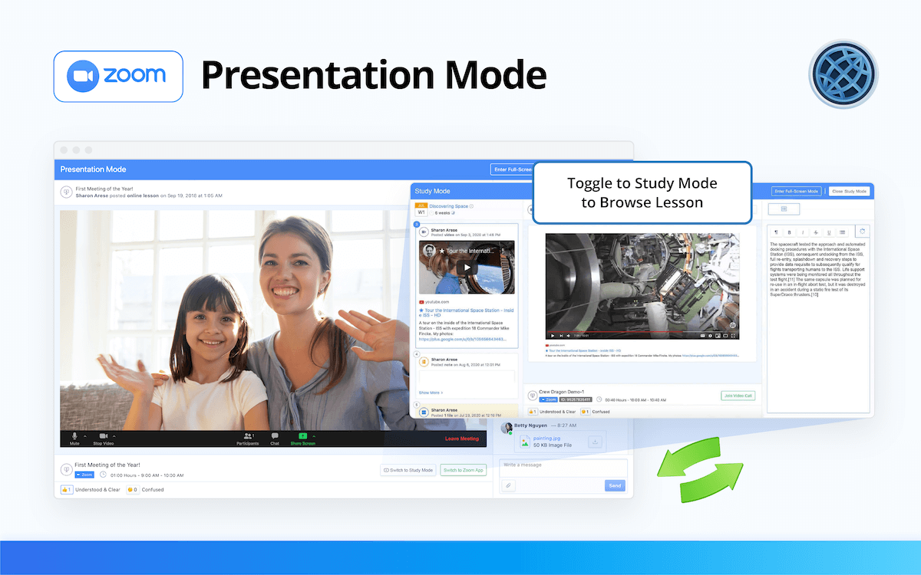Click the blue globe logo at top right
921x575 pixels.
(843, 74)
